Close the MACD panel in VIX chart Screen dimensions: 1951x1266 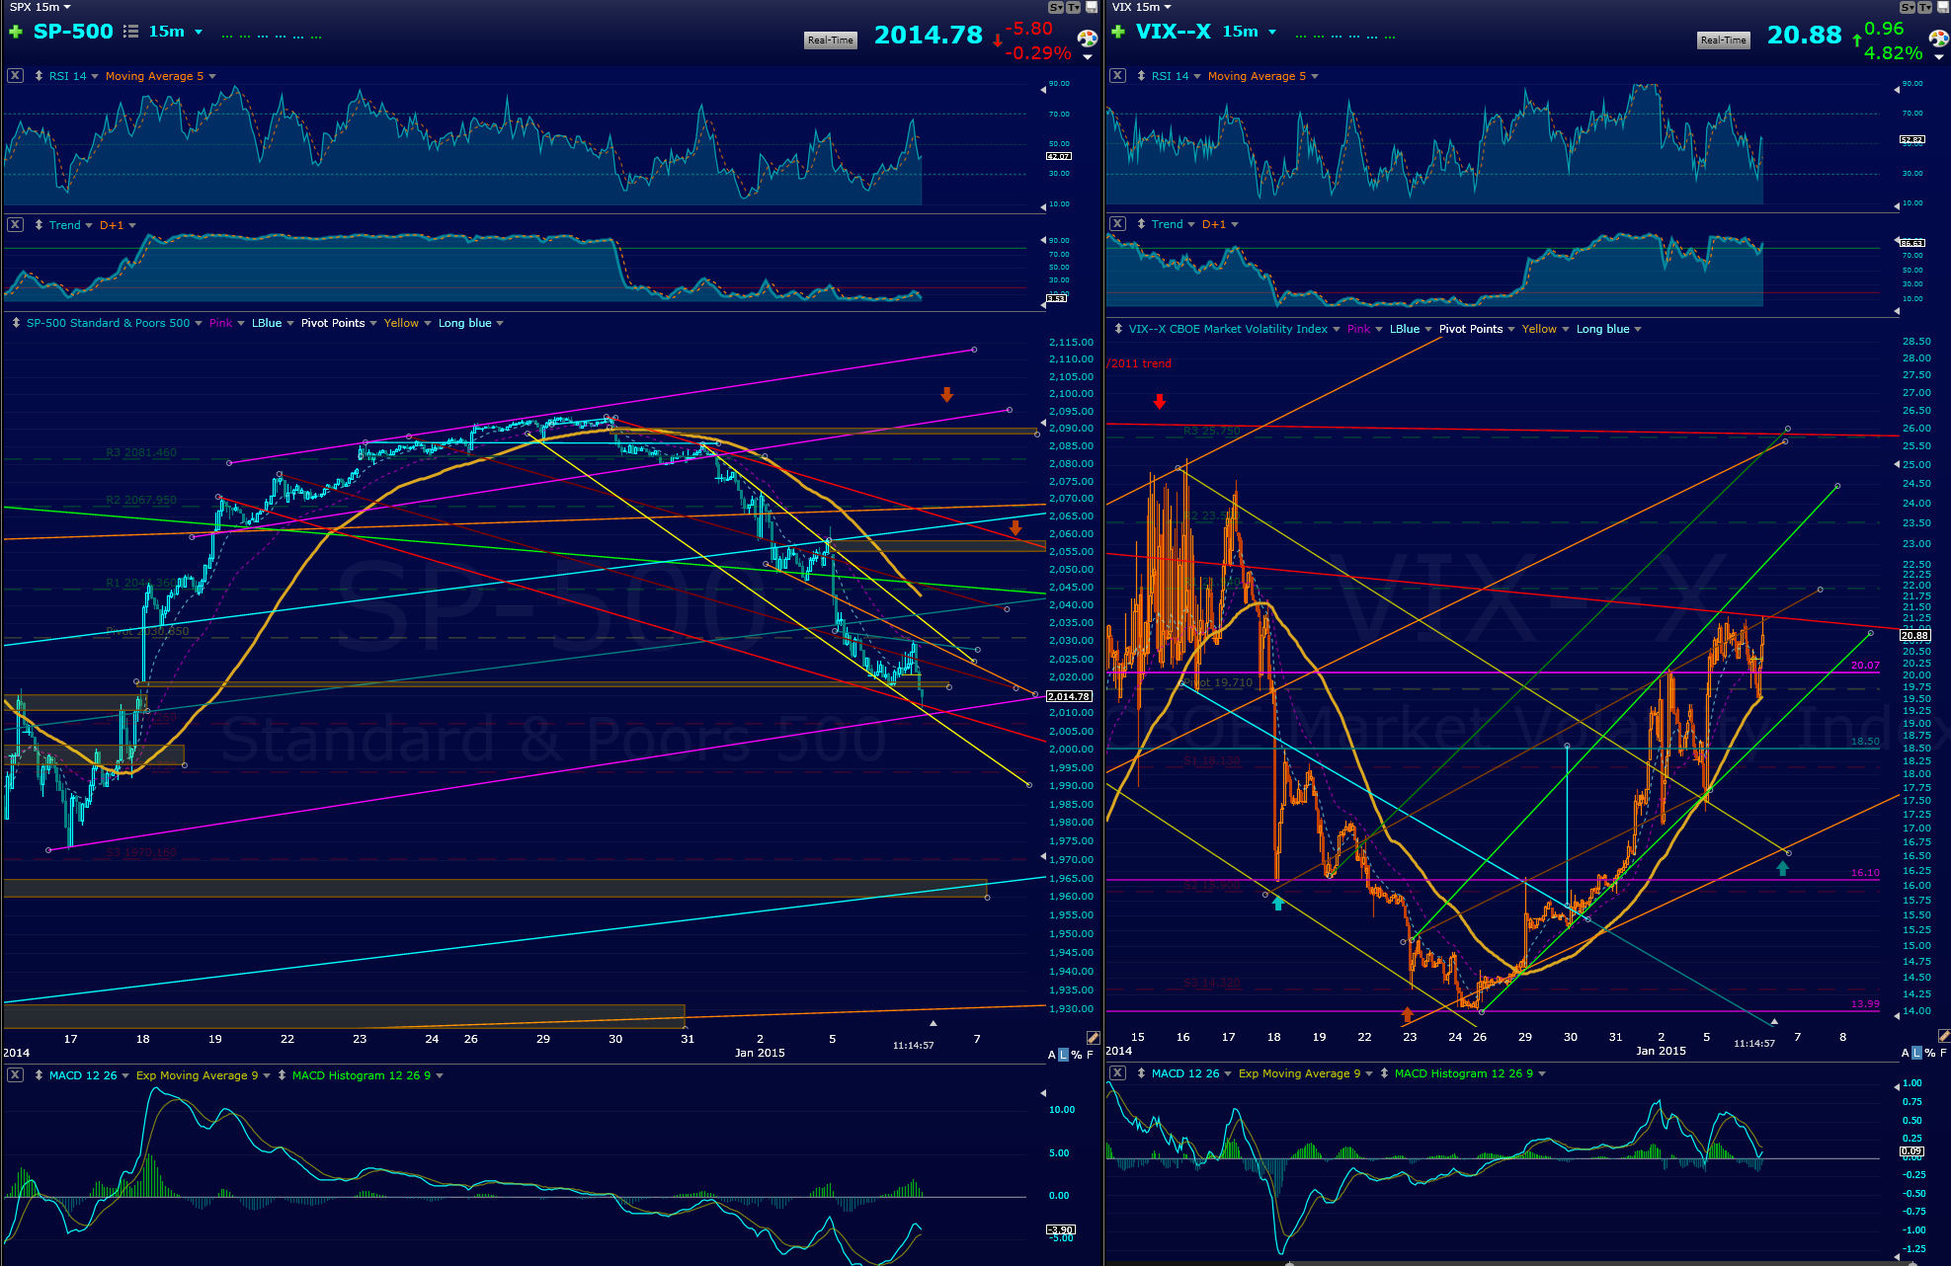click(1117, 1072)
